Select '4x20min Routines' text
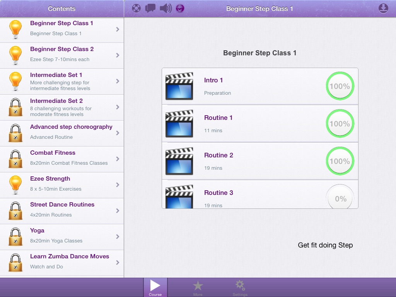396x297 pixels. [x=51, y=215]
